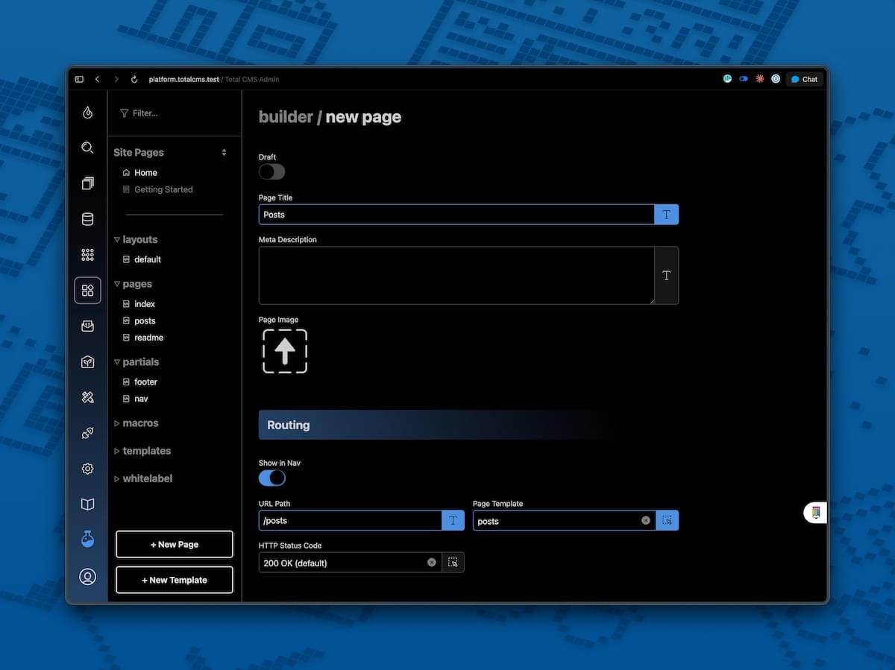The width and height of the screenshot is (895, 670).
Task: Open the HTTP Status Code picker button
Action: click(453, 563)
